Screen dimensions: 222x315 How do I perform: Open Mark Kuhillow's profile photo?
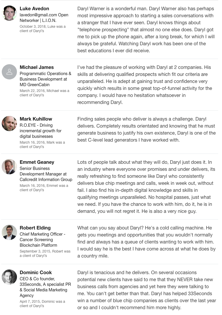pos(9,123)
